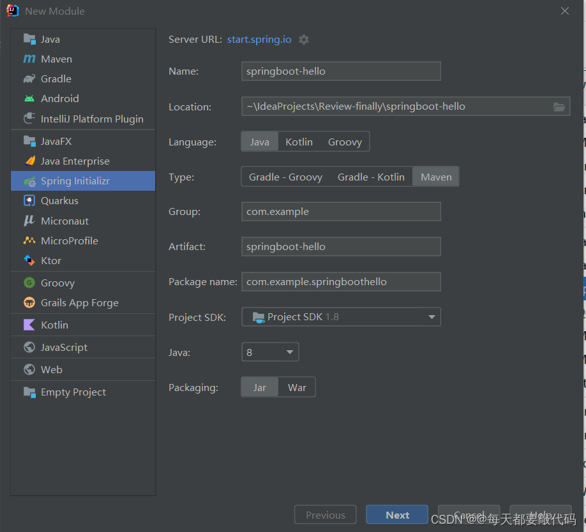Select Gradle in the module list
586x532 pixels.
pyautogui.click(x=83, y=78)
